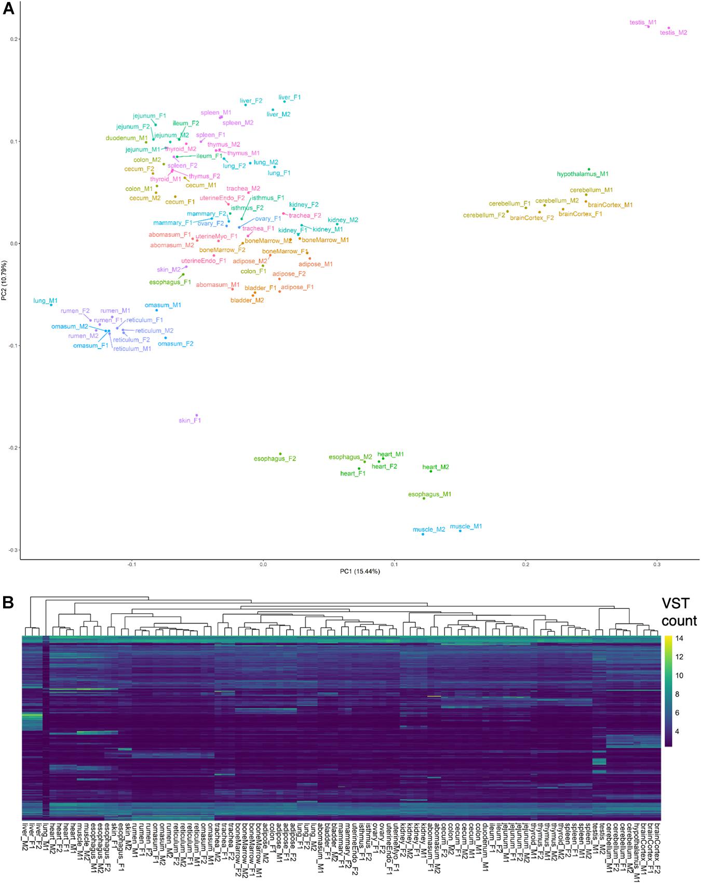
Task: Click the testis heatmap column bright band
Action: pyautogui.click(x=599, y=762)
